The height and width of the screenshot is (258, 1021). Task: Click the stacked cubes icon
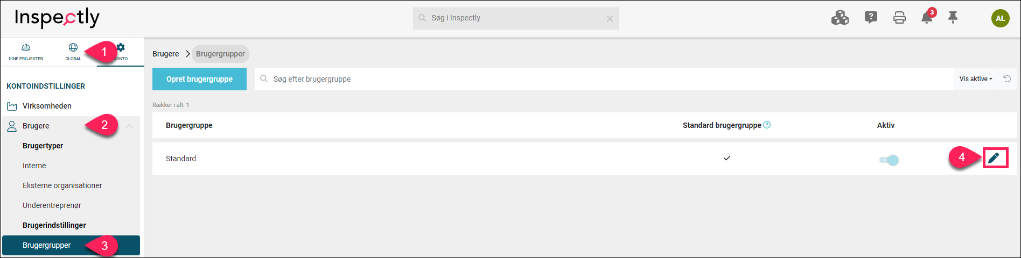click(840, 18)
